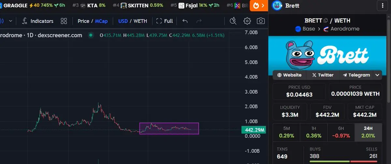
Task: Select the 6H timeframe tab
Action: (341, 132)
